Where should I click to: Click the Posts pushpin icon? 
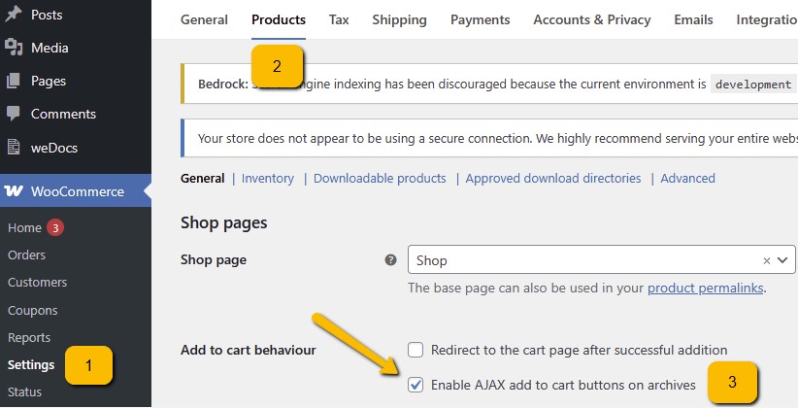[x=14, y=15]
